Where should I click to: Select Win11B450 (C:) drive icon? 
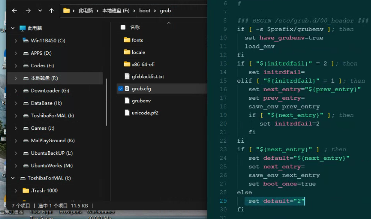pos(26,40)
